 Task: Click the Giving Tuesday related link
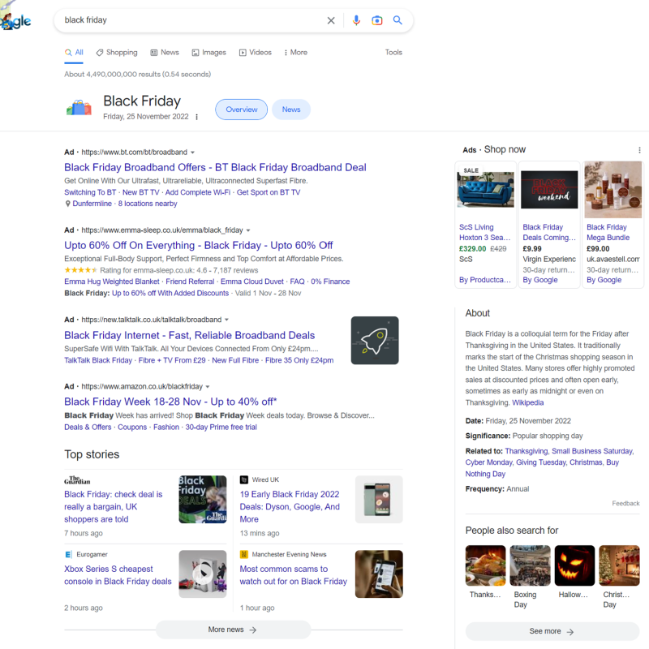coord(540,462)
